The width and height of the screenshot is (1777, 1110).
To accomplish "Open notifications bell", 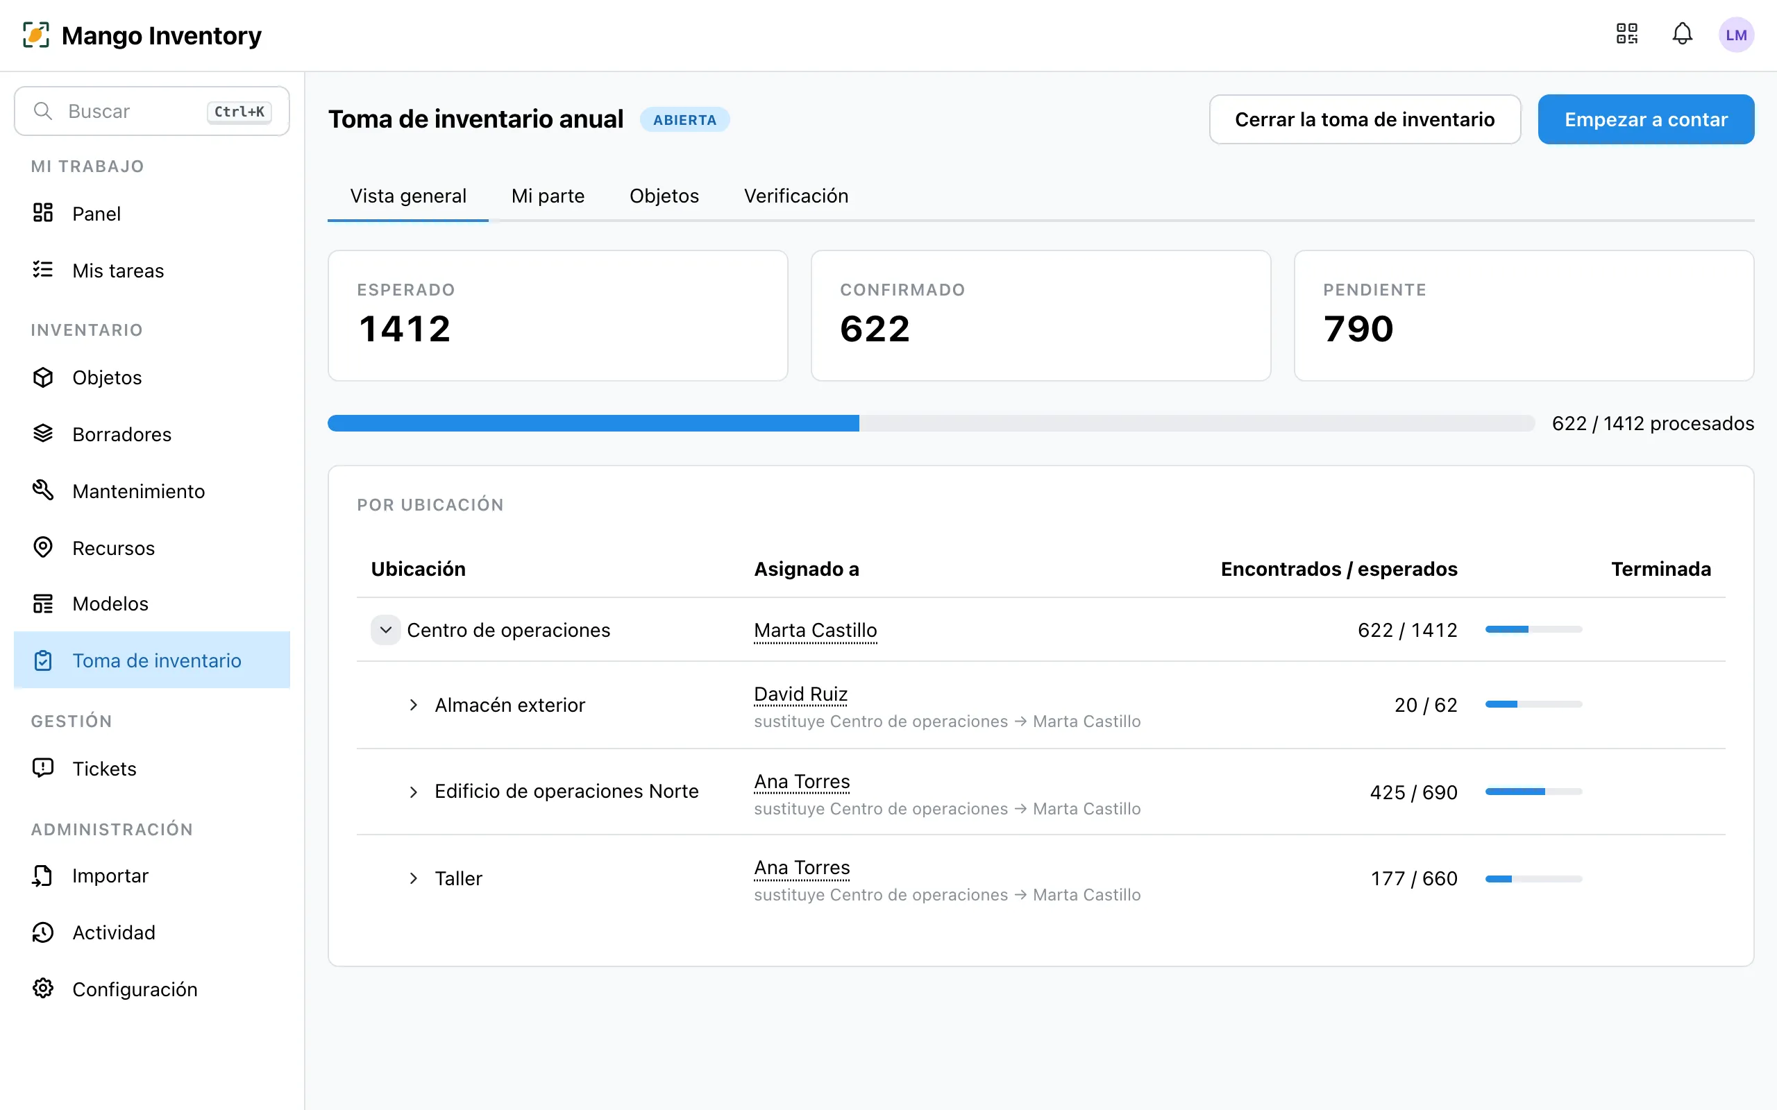I will (x=1683, y=35).
